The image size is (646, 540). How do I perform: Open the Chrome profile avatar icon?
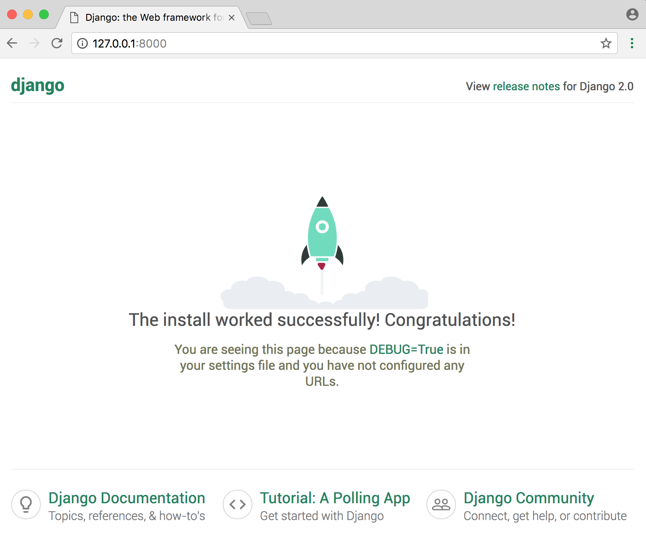tap(632, 14)
